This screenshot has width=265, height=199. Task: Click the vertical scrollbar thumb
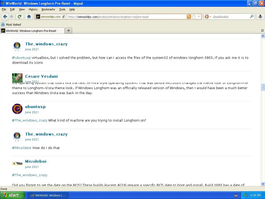(x=263, y=87)
